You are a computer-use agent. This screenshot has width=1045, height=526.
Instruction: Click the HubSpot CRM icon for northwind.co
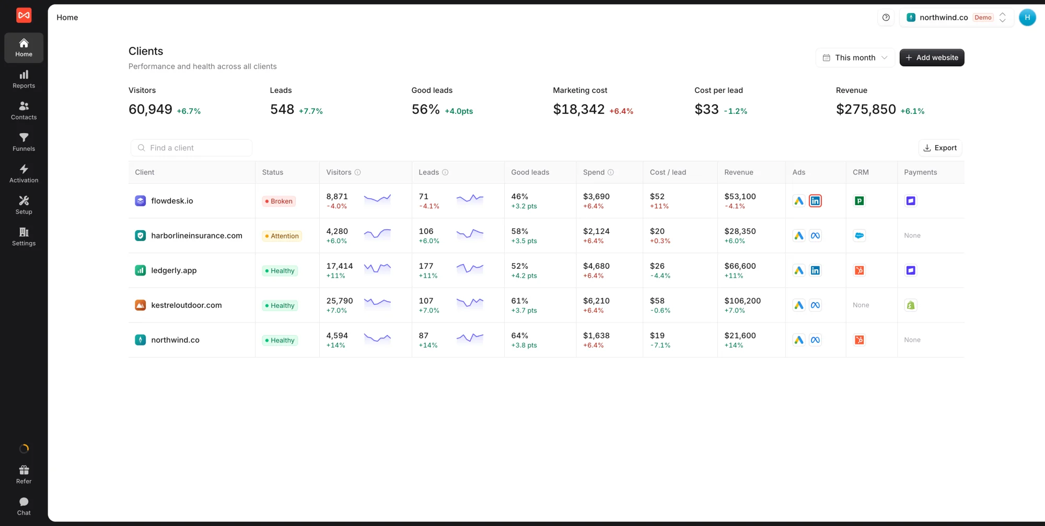[860, 340]
